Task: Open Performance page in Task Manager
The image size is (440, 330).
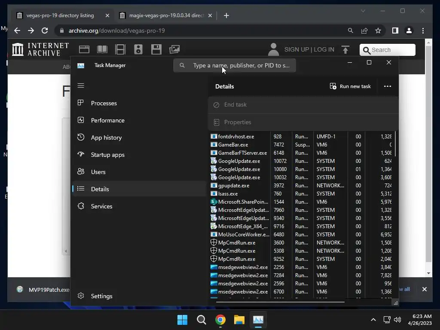Action: point(139,120)
